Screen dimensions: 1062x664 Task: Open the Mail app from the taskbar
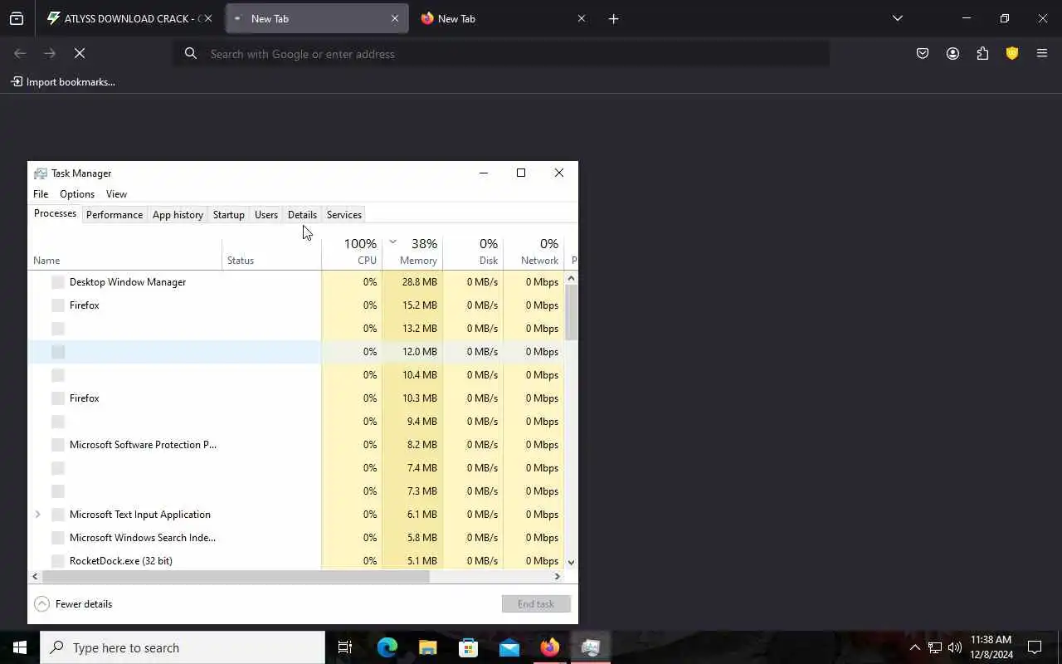tap(509, 647)
